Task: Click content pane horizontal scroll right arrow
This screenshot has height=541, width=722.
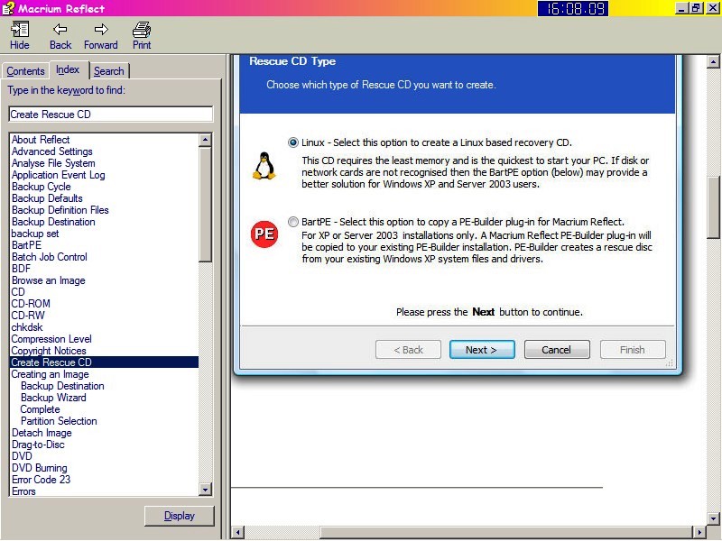Action: click(x=699, y=533)
